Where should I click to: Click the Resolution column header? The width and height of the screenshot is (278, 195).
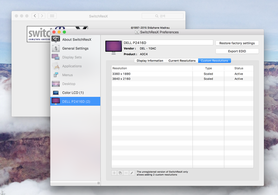[x=152, y=68]
